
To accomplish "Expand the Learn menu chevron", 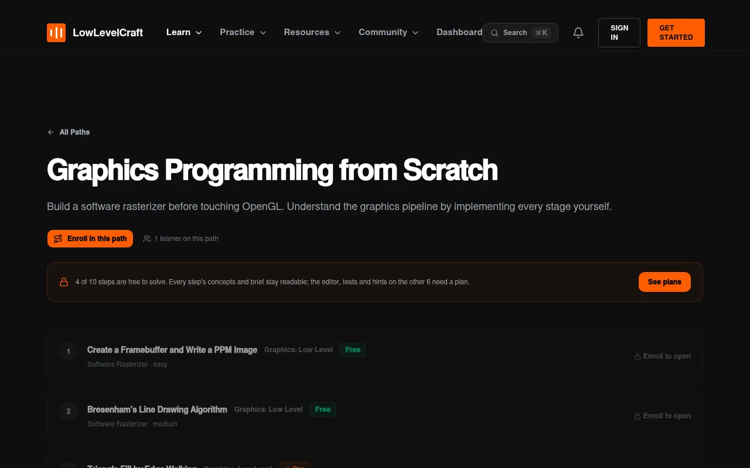I will point(199,33).
